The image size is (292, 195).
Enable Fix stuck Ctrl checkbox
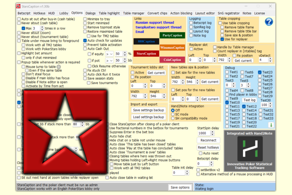[x=85, y=70]
